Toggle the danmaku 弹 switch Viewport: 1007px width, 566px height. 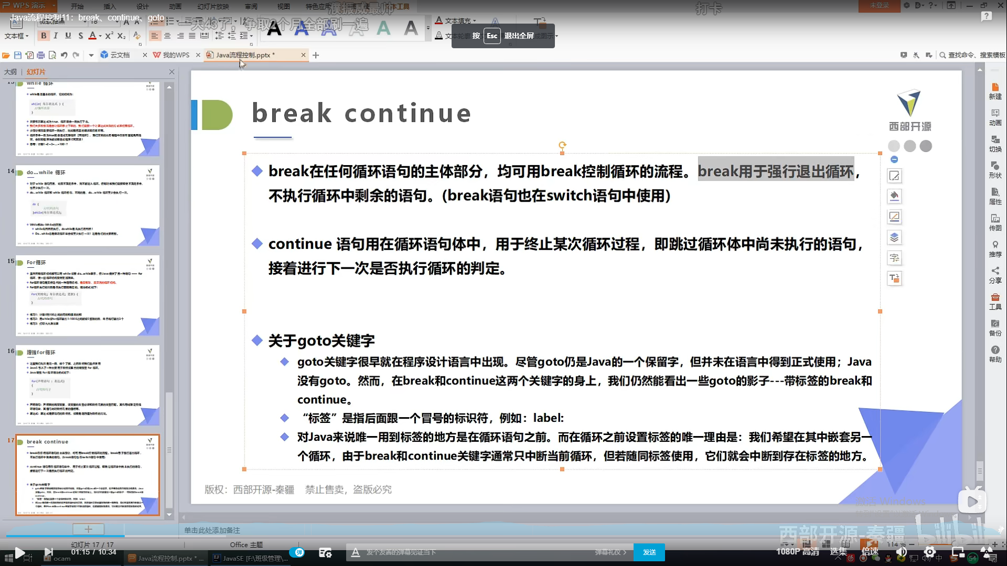pos(297,552)
